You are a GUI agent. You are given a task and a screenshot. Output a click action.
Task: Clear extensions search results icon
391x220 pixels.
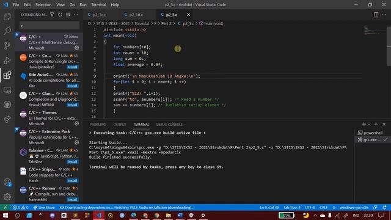coord(68,15)
